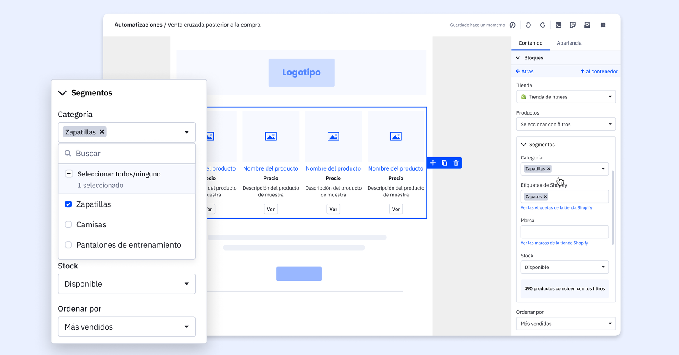Select the Contenido tab
This screenshot has width=679, height=355.
click(530, 43)
